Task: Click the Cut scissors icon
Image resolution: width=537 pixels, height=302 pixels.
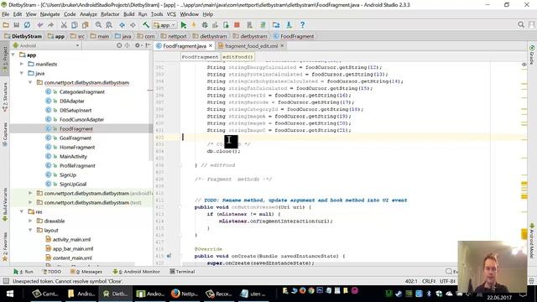Action: click(64, 25)
